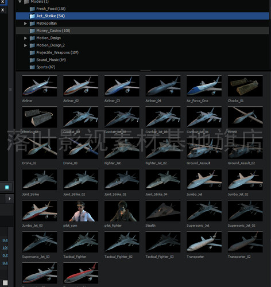Select the Joint_Strike_03 model thumbnail
This screenshot has width=271, height=287.
(x=122, y=180)
